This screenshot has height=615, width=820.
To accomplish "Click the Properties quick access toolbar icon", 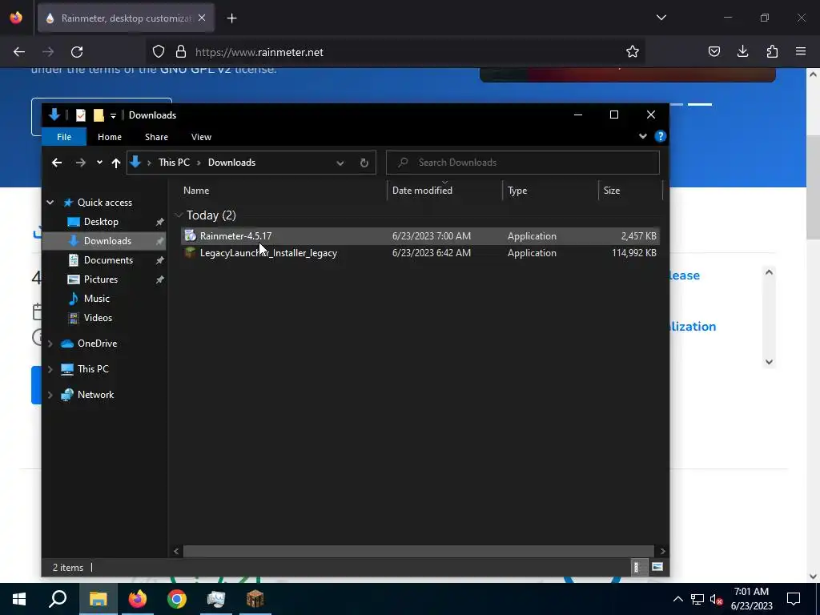I will [x=81, y=115].
